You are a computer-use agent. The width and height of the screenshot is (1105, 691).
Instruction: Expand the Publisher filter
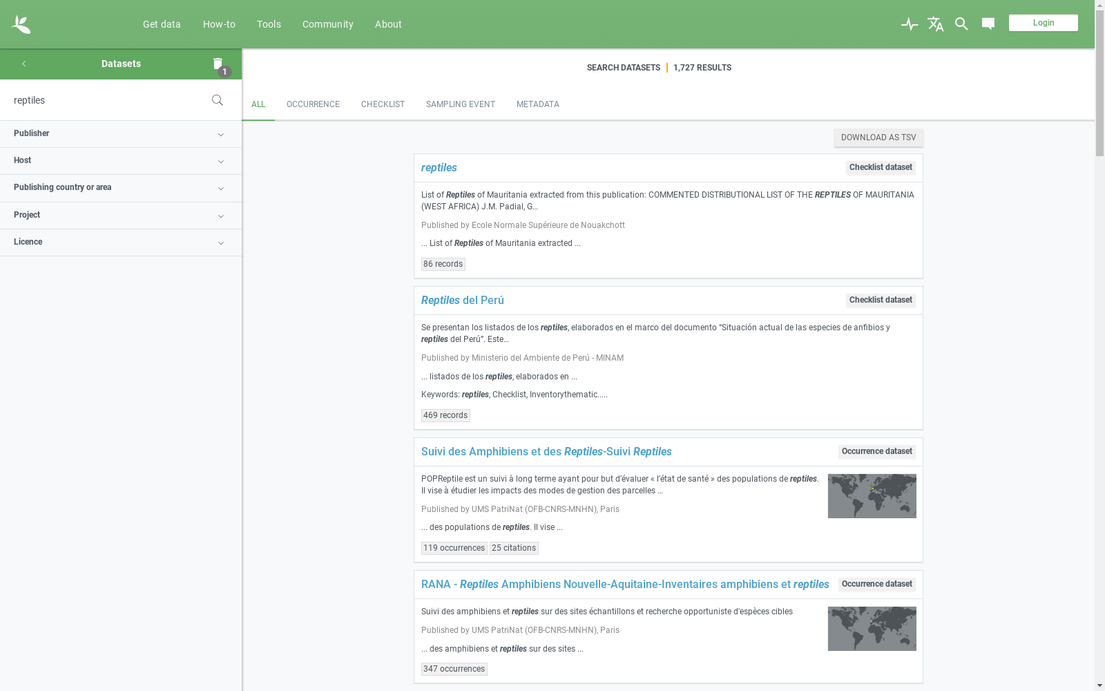point(121,134)
